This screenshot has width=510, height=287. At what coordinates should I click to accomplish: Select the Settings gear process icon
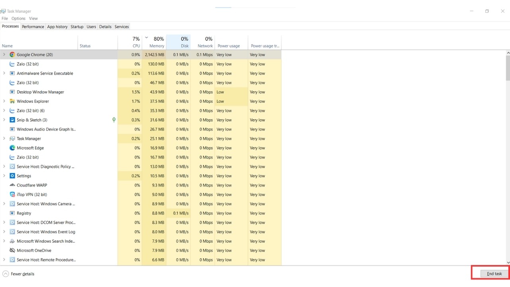pos(12,176)
